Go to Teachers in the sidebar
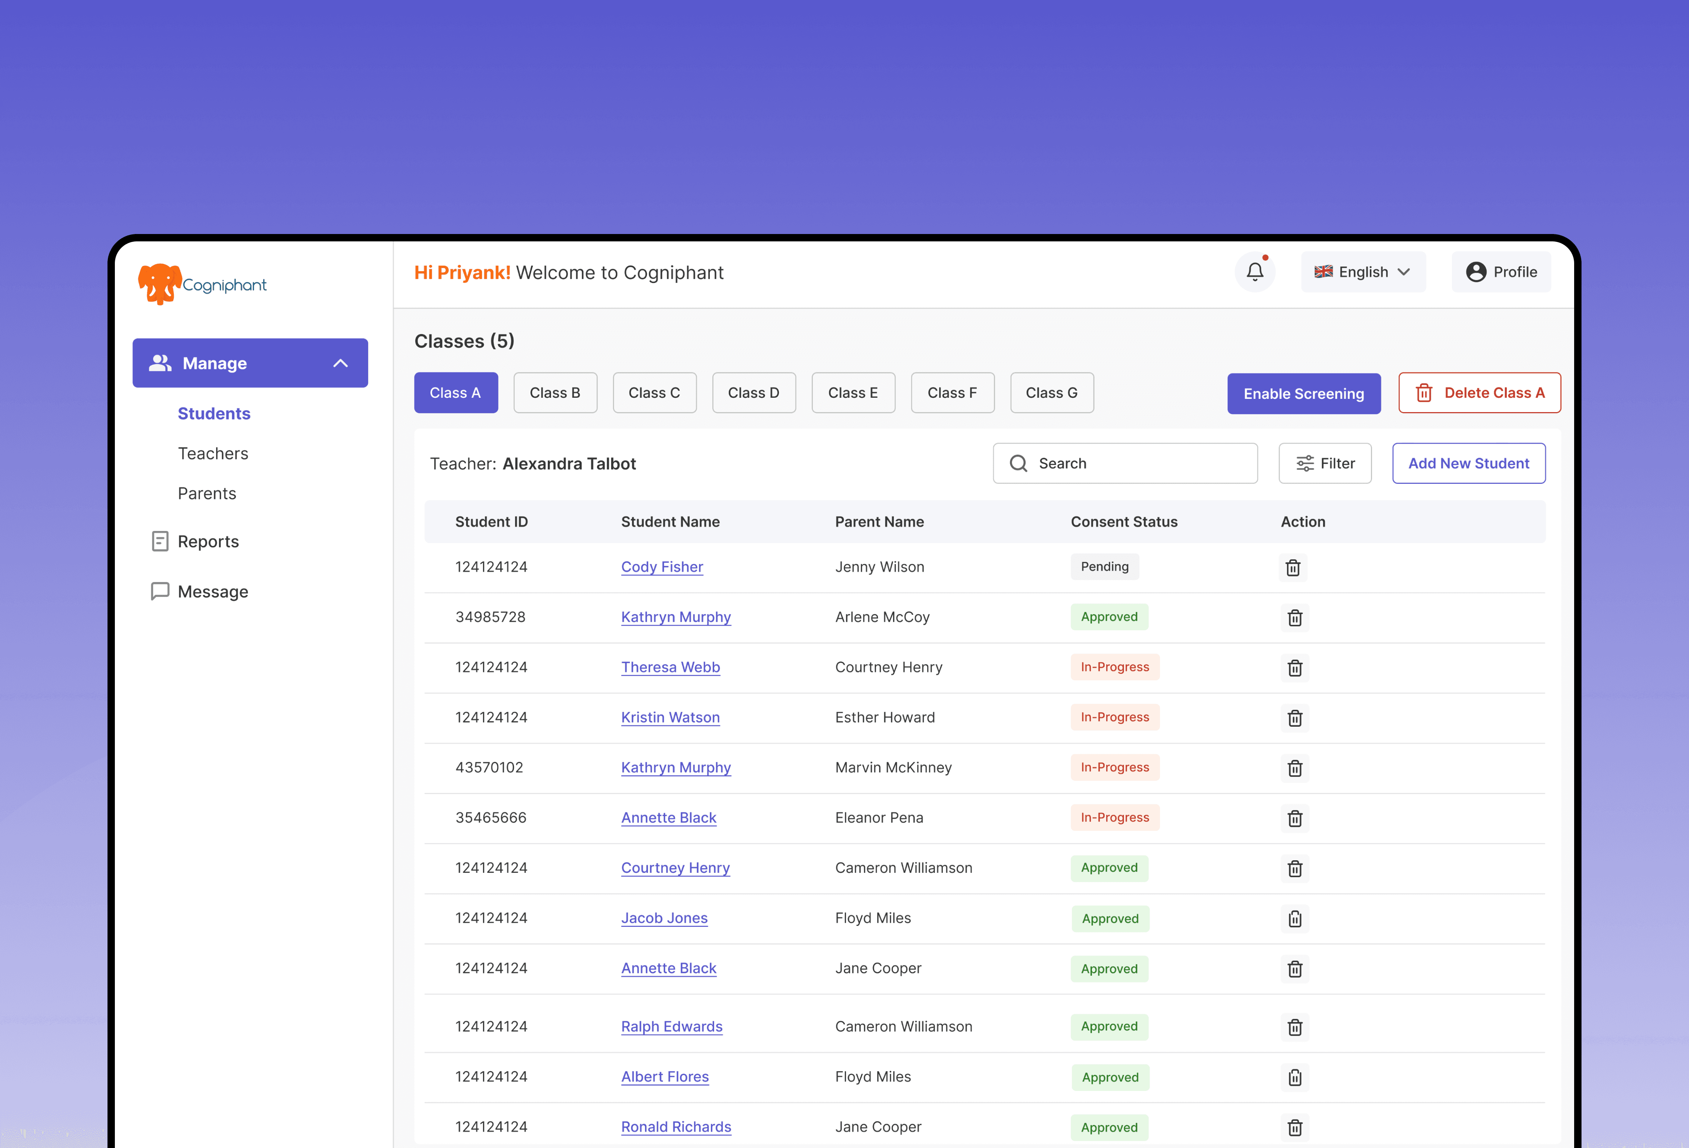 pyautogui.click(x=213, y=453)
